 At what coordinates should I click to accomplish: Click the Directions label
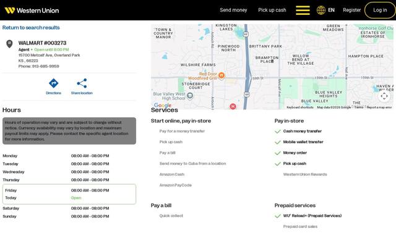[54, 93]
